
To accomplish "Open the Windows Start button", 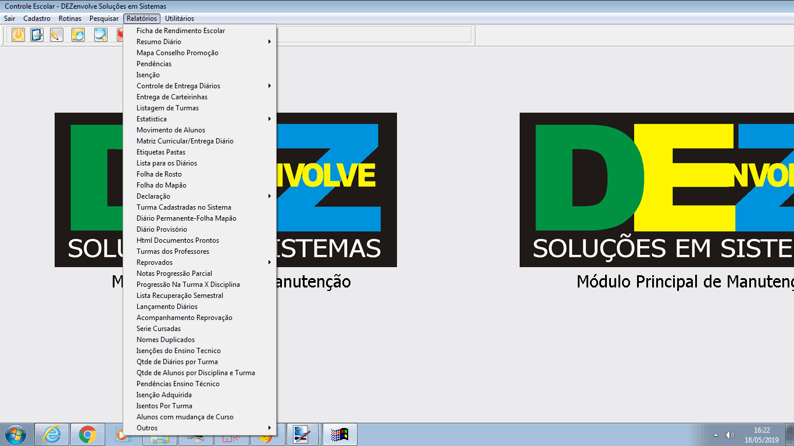I will pyautogui.click(x=15, y=434).
